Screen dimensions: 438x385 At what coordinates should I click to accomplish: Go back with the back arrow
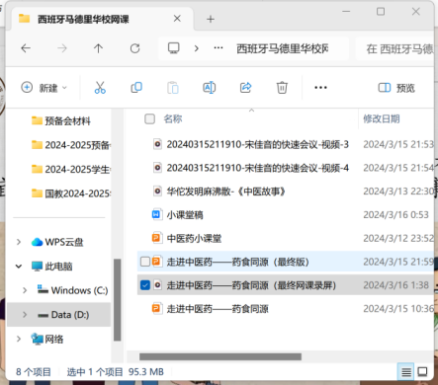click(x=26, y=48)
